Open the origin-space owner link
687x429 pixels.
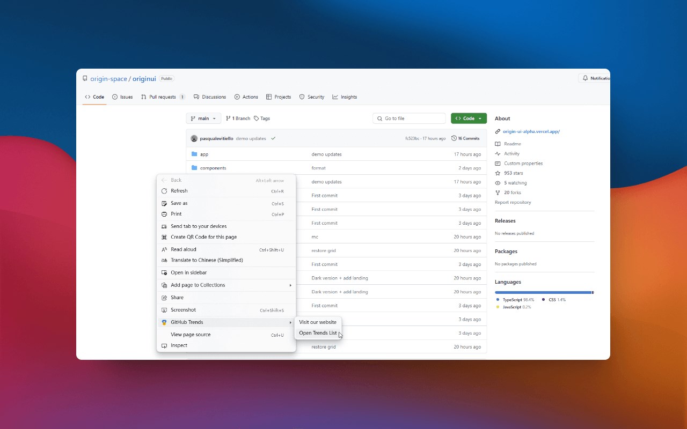point(108,79)
